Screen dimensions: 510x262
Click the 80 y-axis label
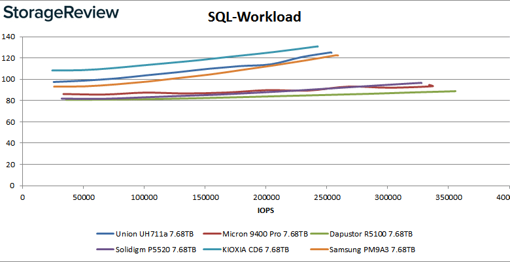[x=10, y=101]
